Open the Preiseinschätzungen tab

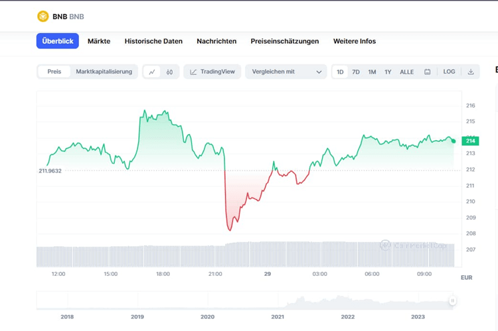(x=285, y=41)
